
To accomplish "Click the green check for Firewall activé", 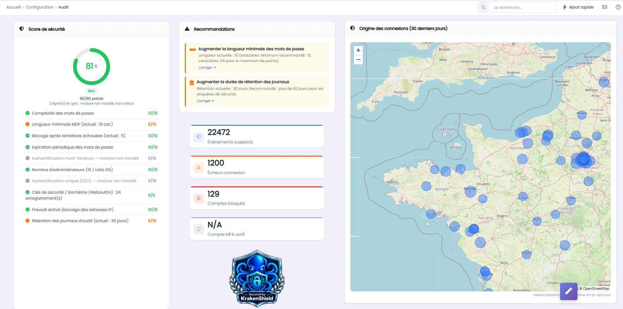I will (27, 210).
